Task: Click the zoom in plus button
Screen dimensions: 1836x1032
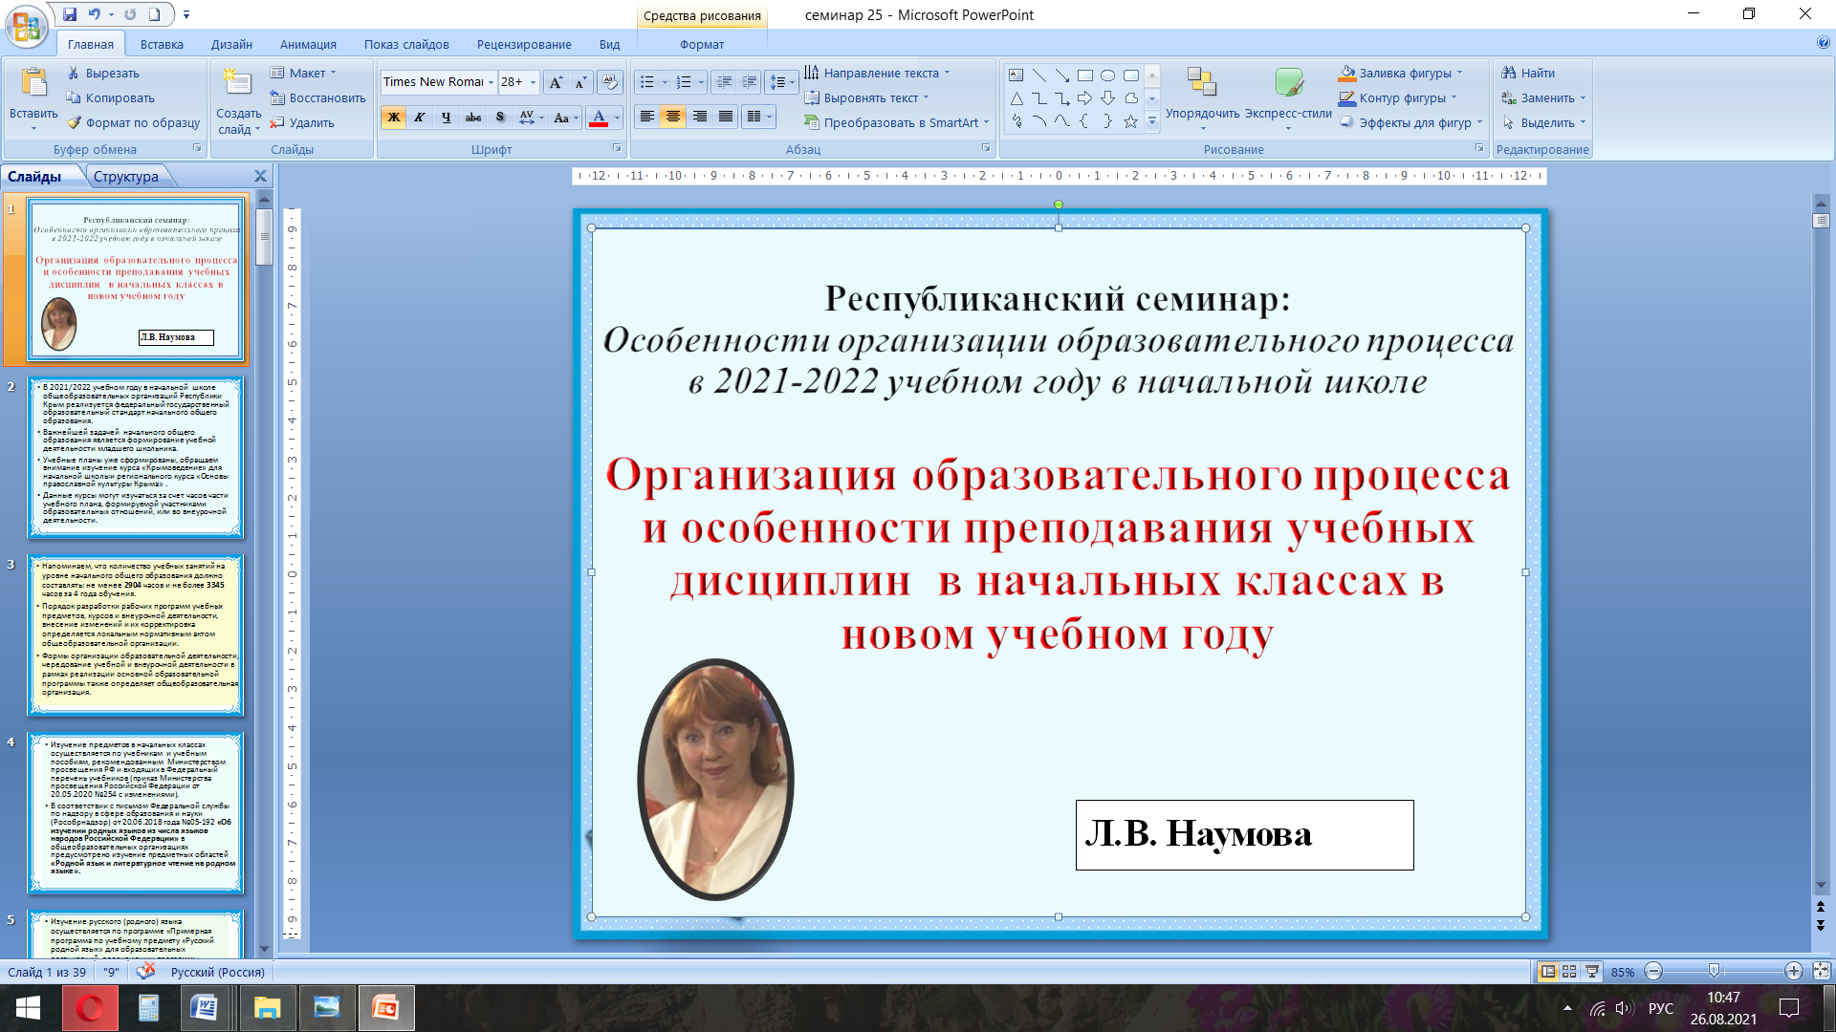Action: [1793, 971]
